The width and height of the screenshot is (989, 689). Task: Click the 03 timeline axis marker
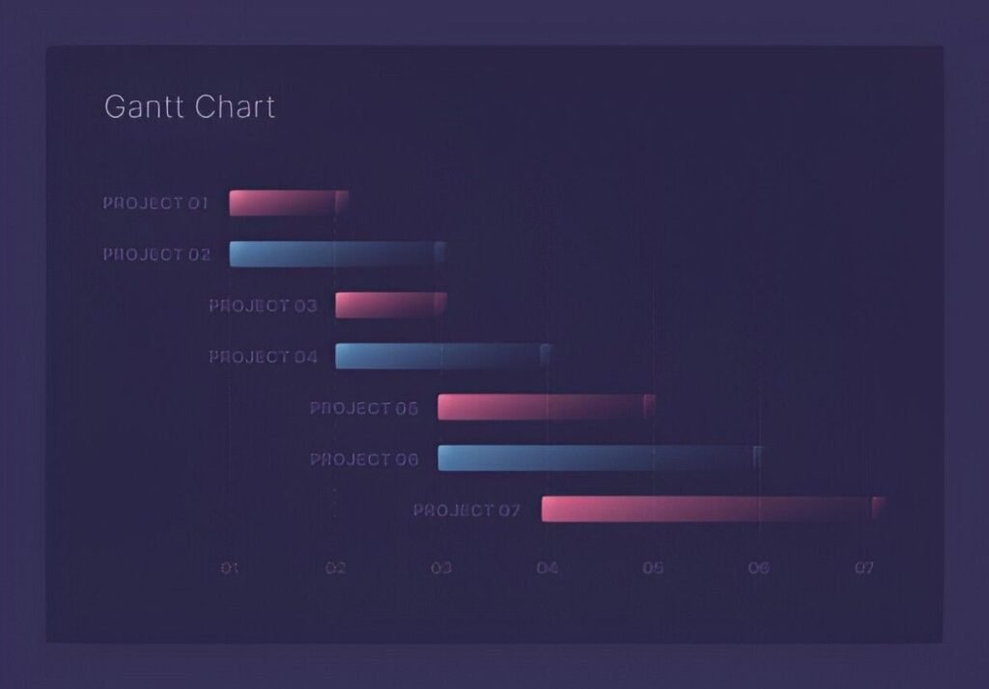pos(441,568)
